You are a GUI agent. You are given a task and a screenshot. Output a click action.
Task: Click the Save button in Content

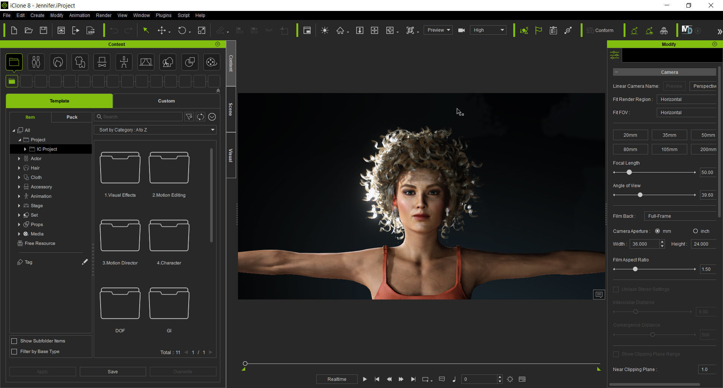pyautogui.click(x=113, y=371)
